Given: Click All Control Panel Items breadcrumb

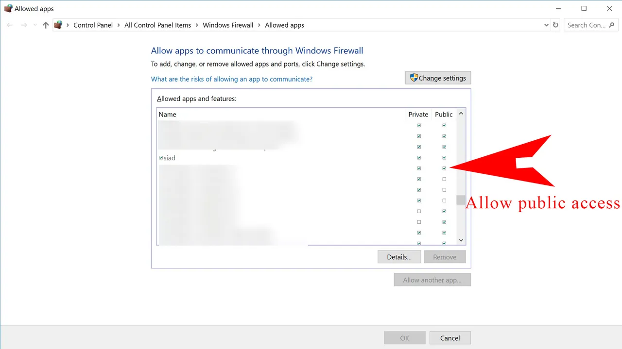Looking at the screenshot, I should [157, 25].
